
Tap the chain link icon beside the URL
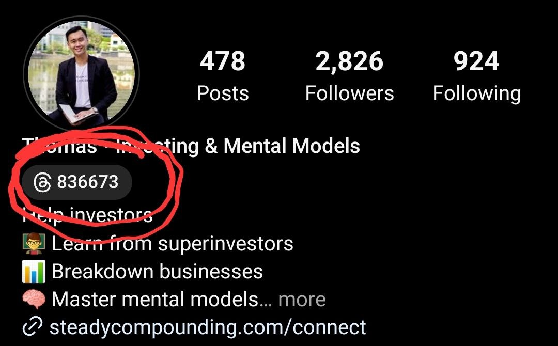(x=33, y=326)
